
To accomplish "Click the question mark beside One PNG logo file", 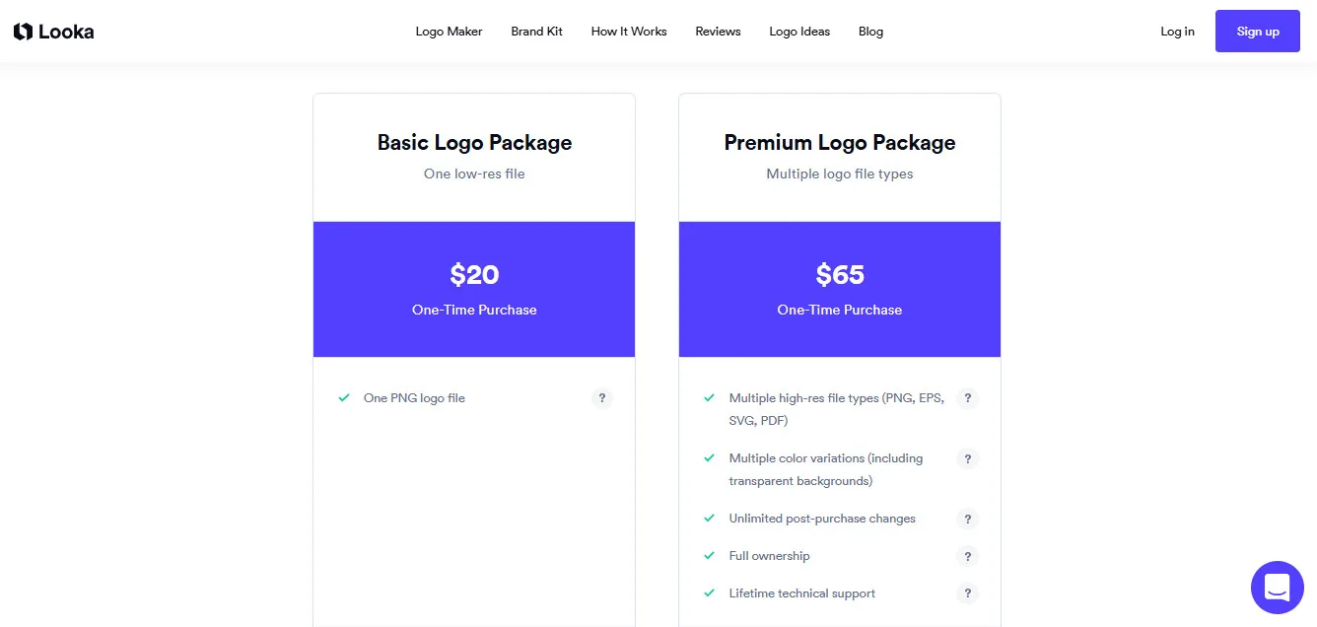I will coord(602,398).
